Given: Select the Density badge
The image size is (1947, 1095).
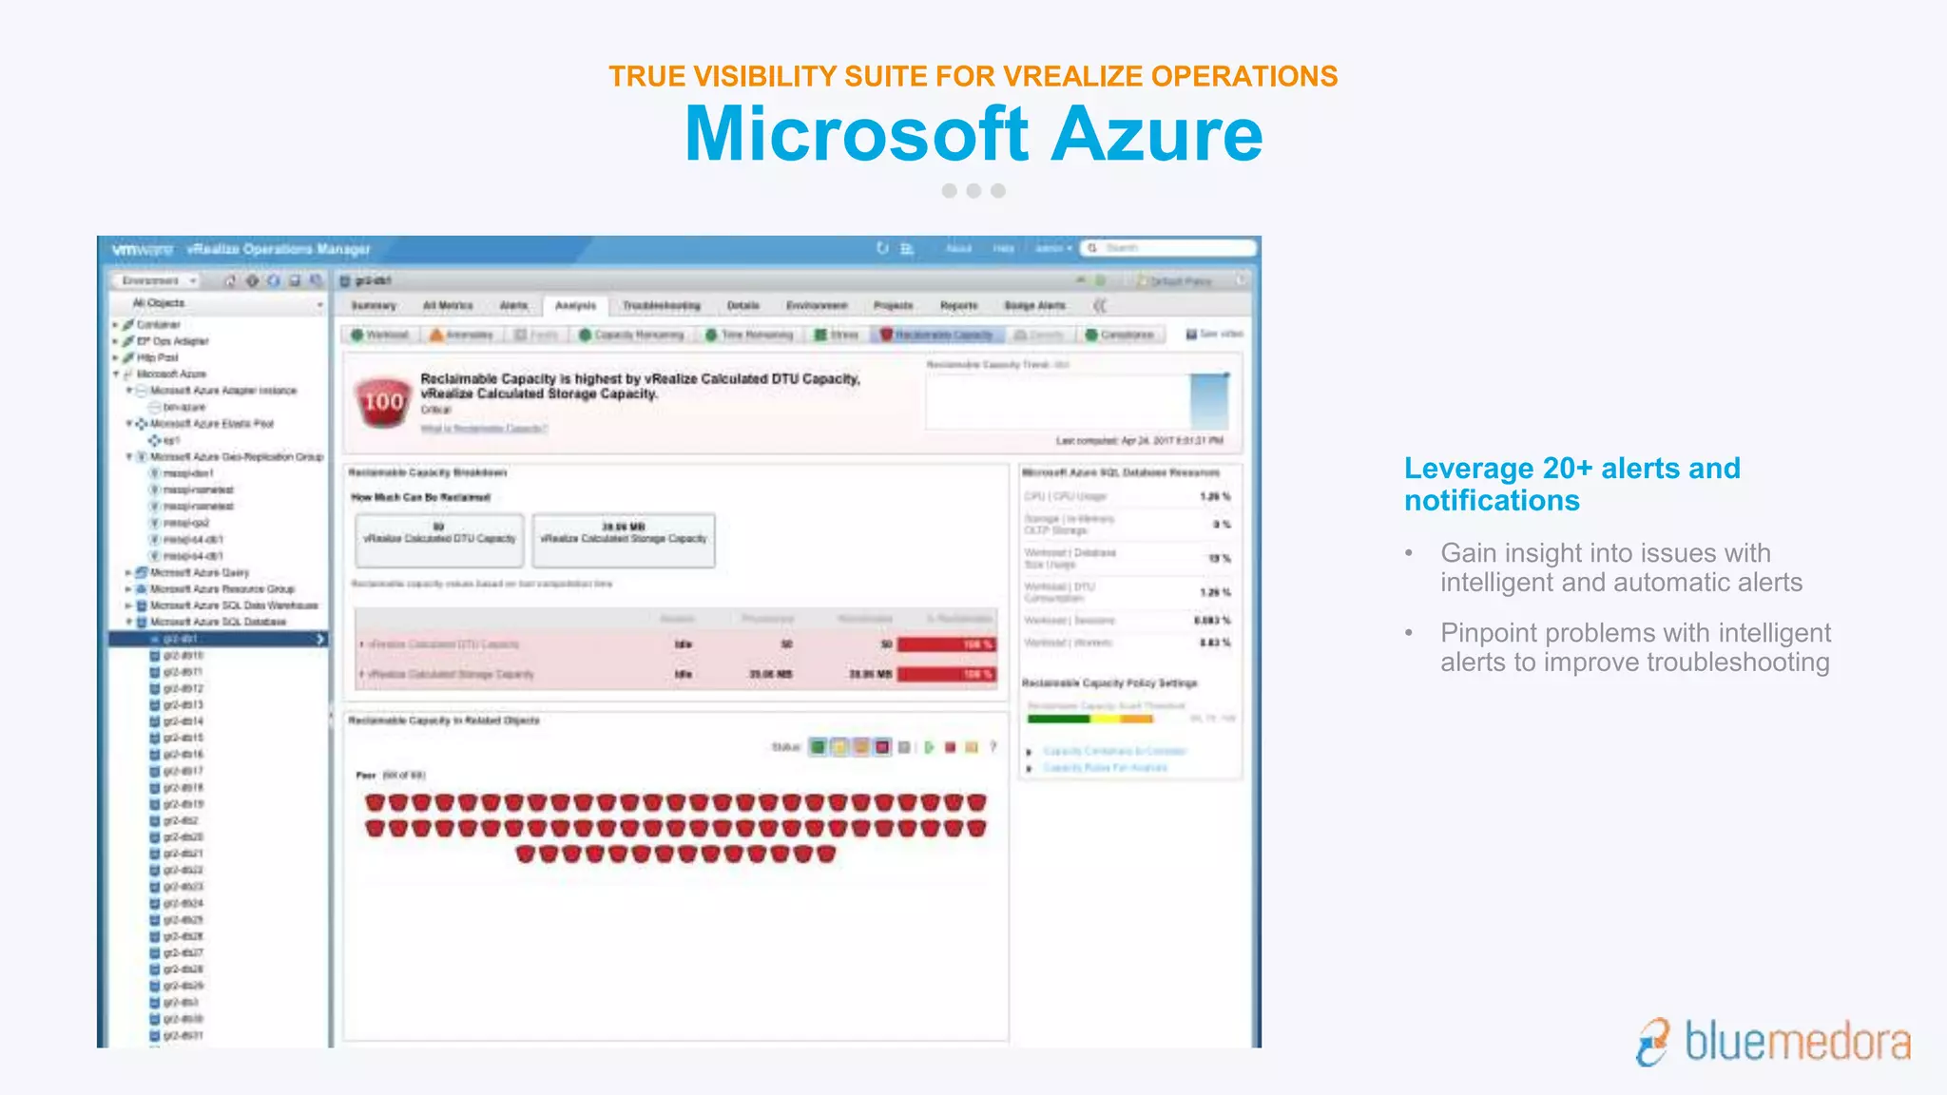Looking at the screenshot, I should pyautogui.click(x=1039, y=335).
